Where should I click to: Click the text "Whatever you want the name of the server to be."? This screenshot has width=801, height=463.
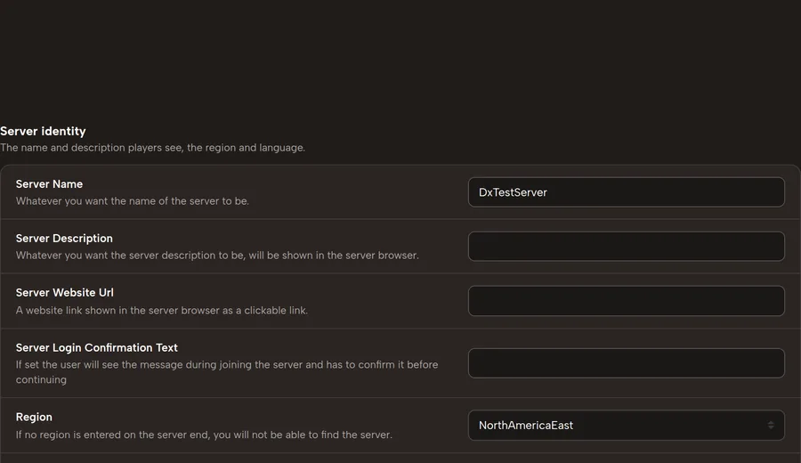tap(133, 201)
